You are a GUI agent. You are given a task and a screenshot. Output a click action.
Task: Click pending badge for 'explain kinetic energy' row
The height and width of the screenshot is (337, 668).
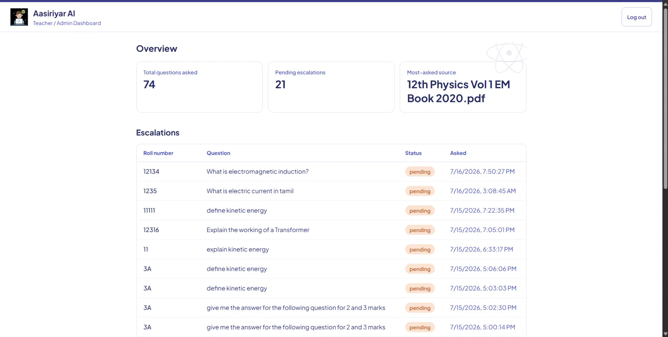tap(420, 249)
